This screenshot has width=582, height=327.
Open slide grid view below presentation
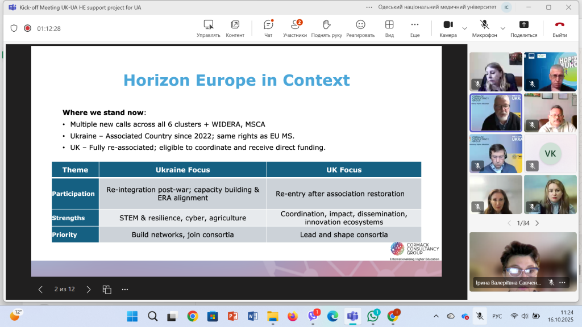(107, 290)
